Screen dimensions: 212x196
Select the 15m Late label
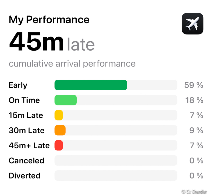tap(26, 115)
